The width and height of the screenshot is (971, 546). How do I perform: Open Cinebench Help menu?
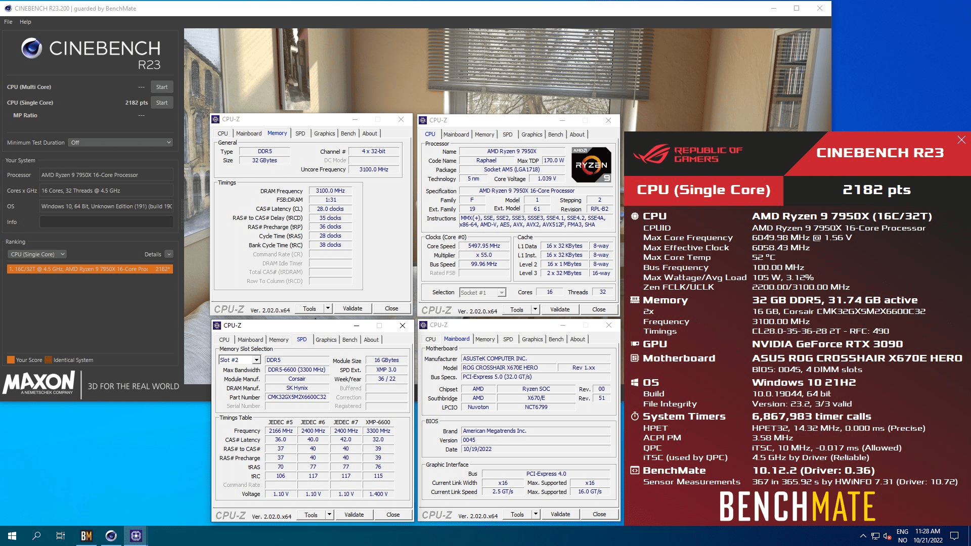[25, 22]
